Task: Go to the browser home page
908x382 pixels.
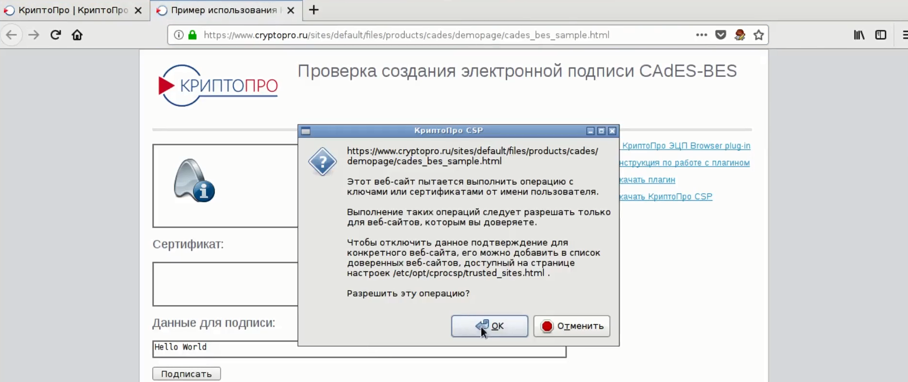Action: tap(77, 35)
